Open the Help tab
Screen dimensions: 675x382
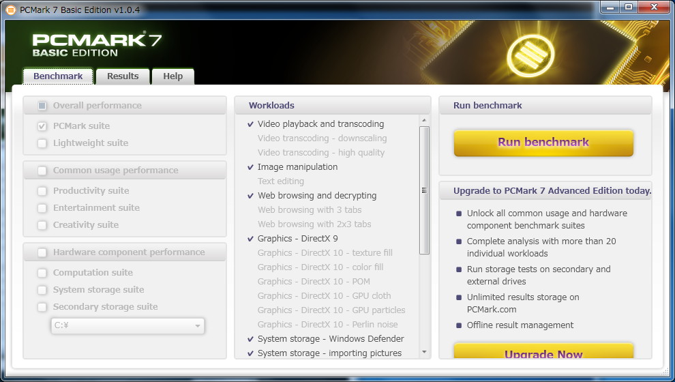[173, 76]
